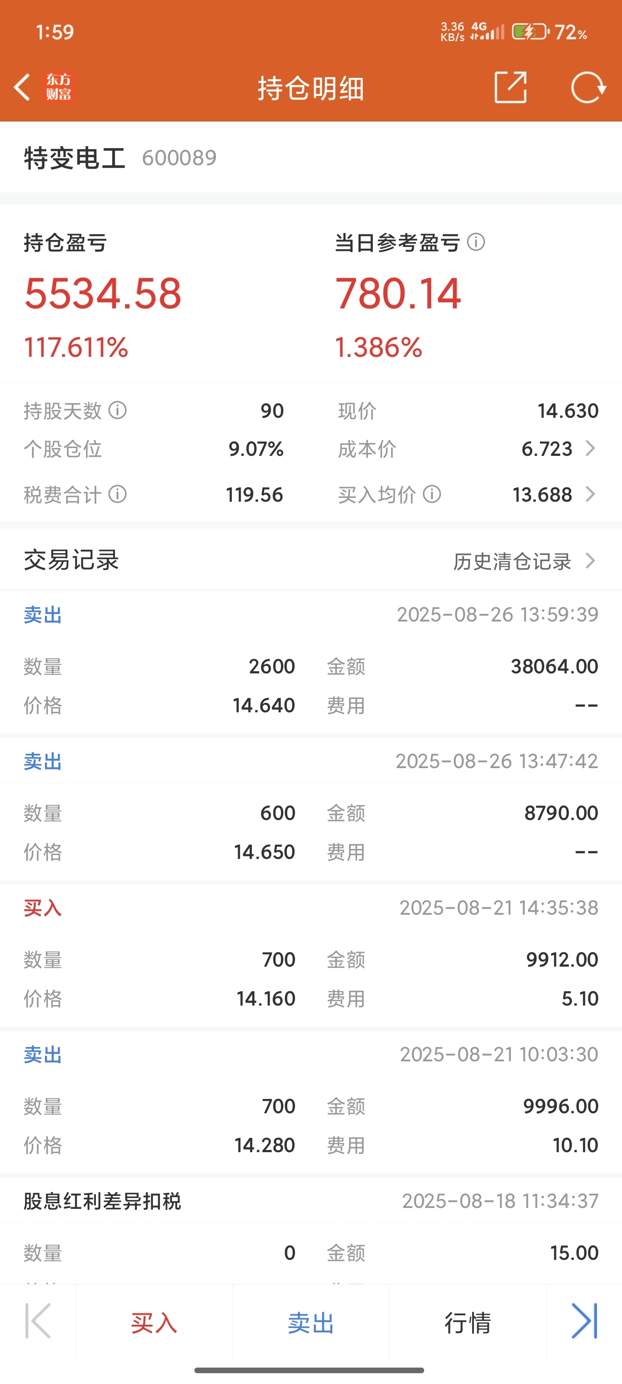The image size is (622, 1384).
Task: Open the share/export icon
Action: (x=510, y=87)
